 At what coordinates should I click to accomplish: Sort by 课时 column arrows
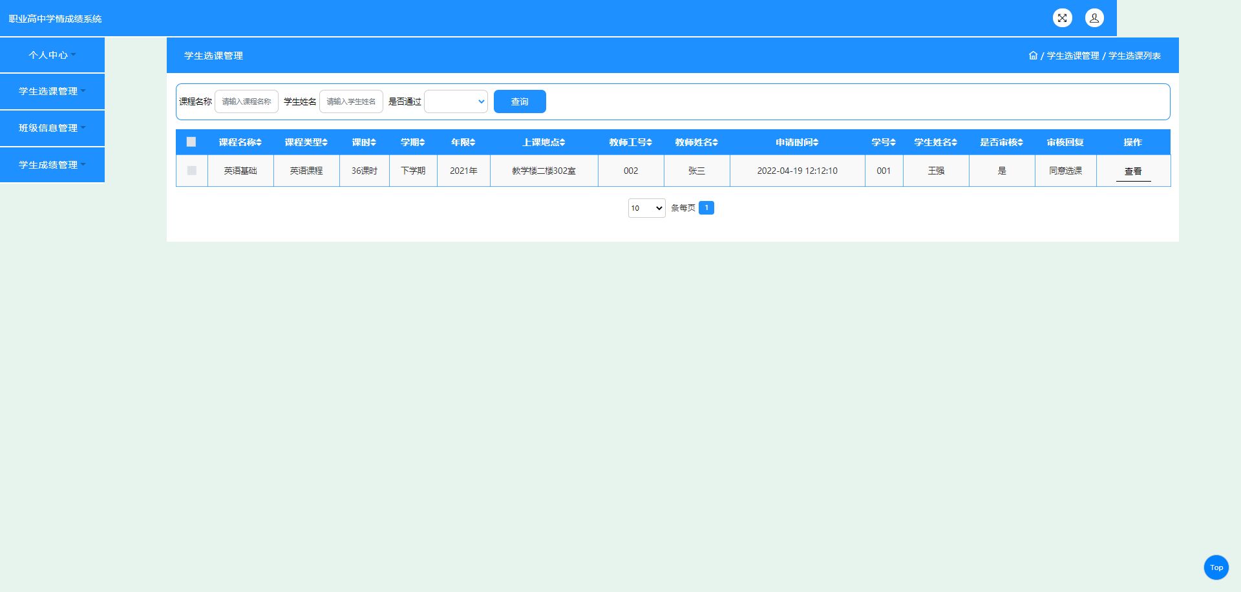click(374, 142)
